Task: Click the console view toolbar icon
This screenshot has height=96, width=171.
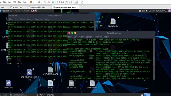Action: click(x=76, y=2)
